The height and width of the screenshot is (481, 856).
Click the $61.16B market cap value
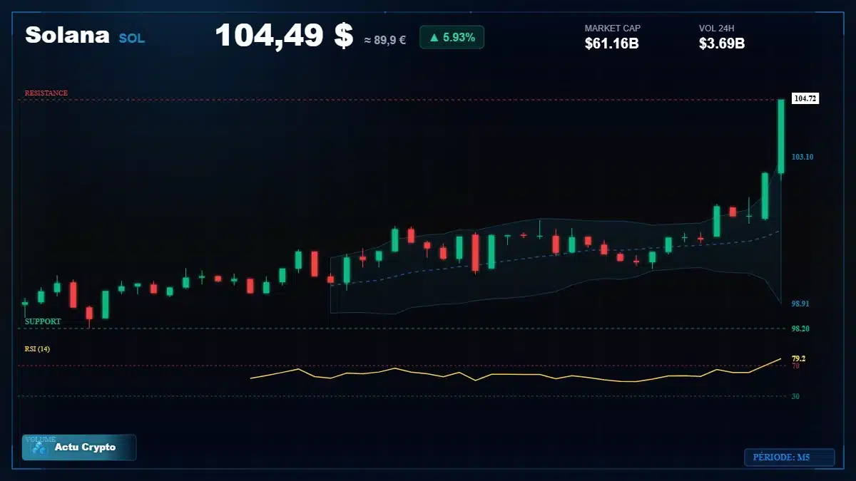[x=611, y=43]
